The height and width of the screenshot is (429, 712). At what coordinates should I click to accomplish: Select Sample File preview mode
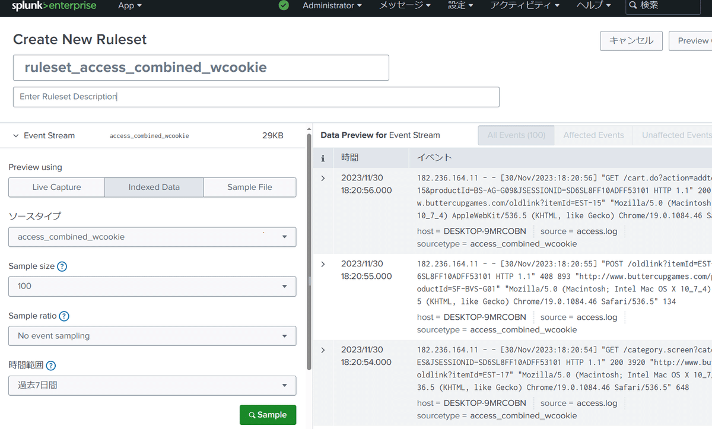pos(250,187)
